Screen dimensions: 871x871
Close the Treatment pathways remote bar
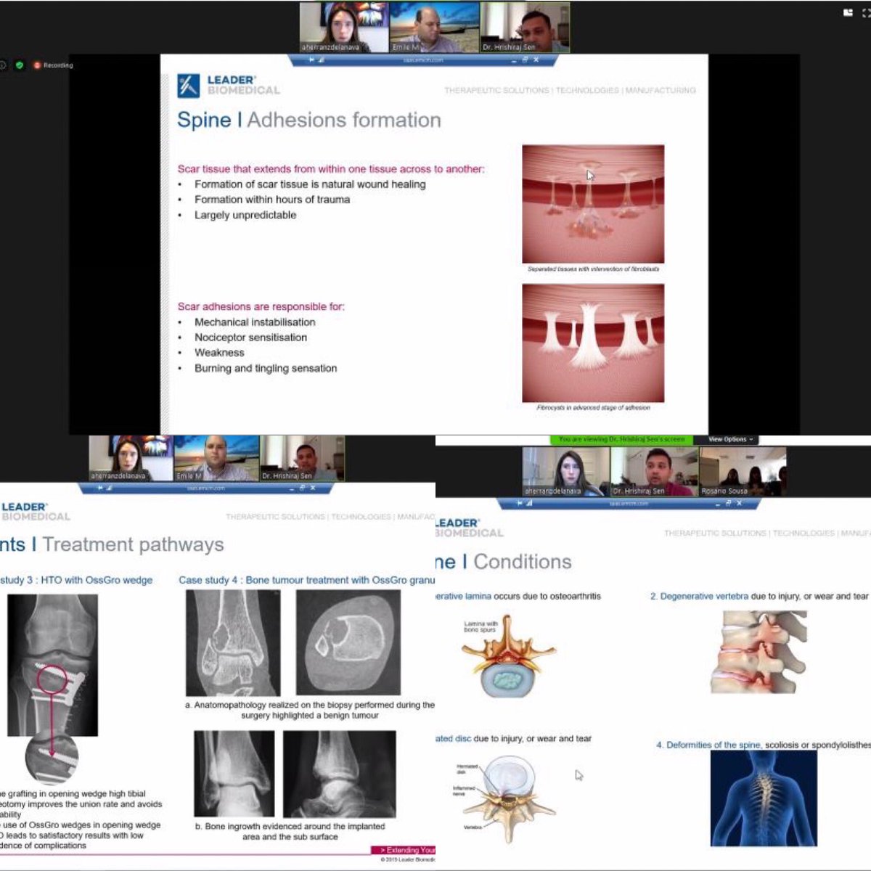[312, 488]
